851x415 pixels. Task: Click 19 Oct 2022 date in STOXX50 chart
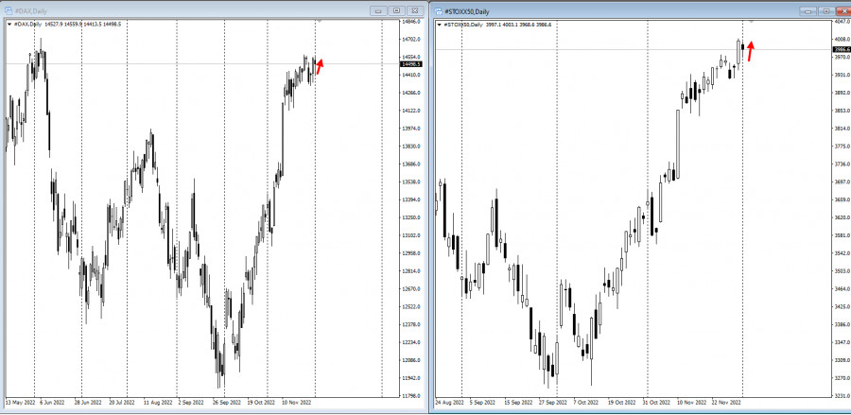coord(621,403)
